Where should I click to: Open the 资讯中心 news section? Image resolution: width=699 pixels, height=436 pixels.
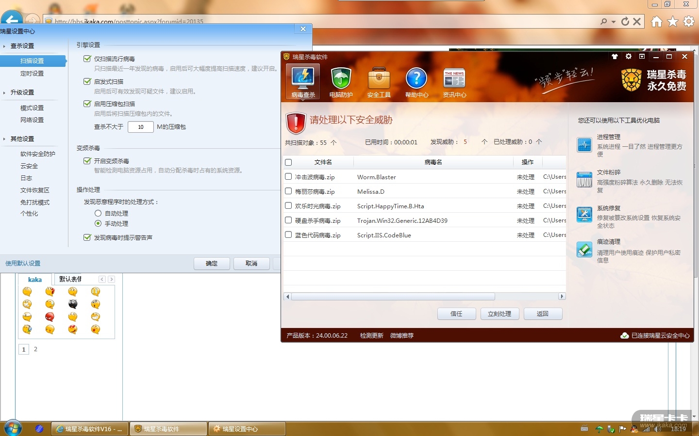click(x=454, y=82)
